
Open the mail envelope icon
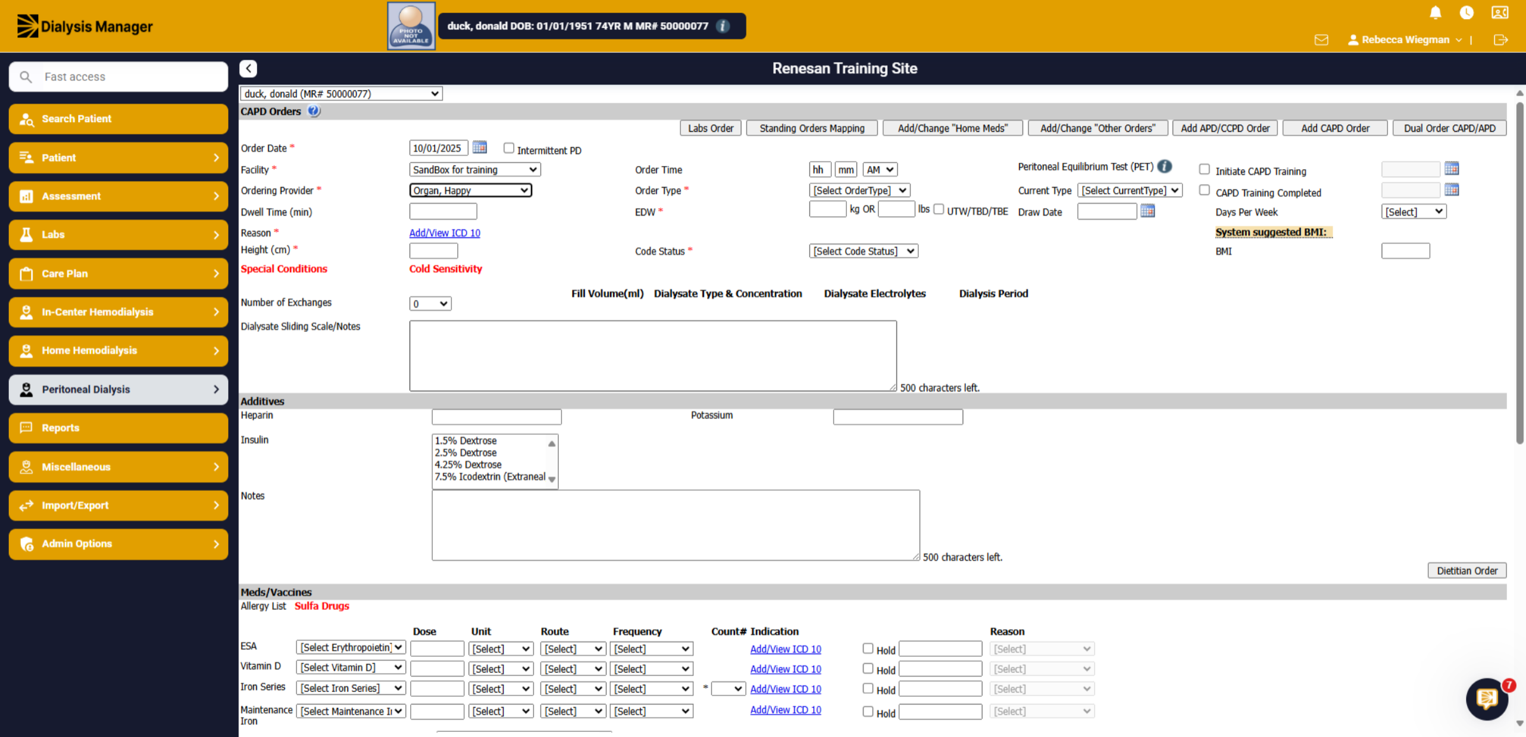(x=1321, y=40)
